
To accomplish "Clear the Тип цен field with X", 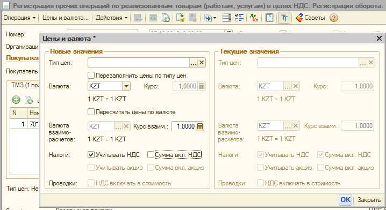I will pos(202,63).
